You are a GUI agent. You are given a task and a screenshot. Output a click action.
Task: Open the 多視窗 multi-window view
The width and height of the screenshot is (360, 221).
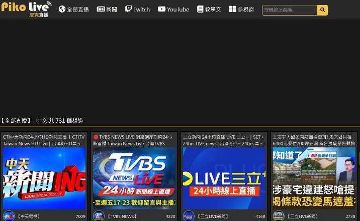(x=241, y=10)
